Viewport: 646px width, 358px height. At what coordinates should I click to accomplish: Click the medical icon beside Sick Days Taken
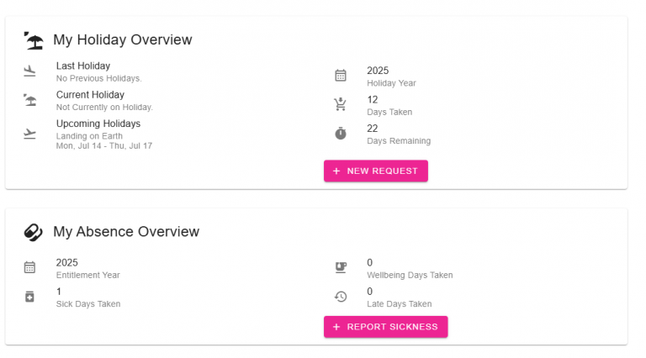coord(30,297)
